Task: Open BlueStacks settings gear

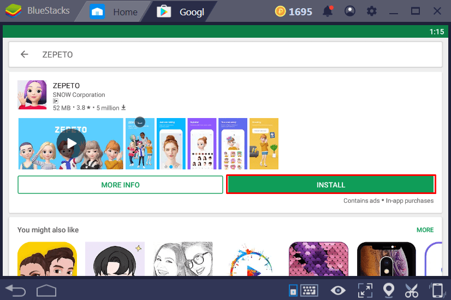Action: [x=372, y=11]
